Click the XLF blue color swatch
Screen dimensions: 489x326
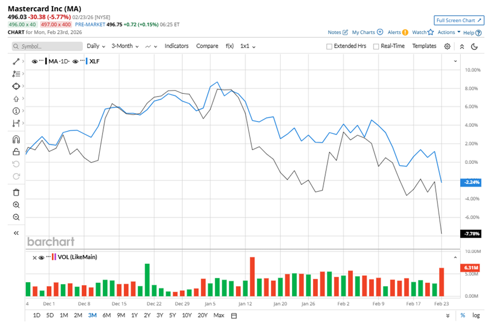(x=86, y=61)
